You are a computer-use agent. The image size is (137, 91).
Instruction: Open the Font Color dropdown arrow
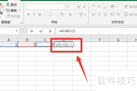point(74,14)
